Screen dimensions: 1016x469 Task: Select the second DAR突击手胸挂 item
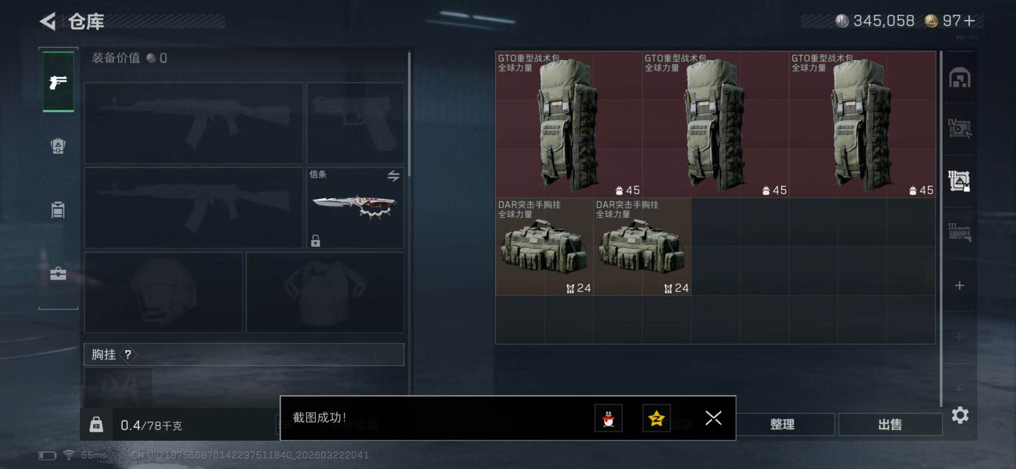tap(642, 247)
